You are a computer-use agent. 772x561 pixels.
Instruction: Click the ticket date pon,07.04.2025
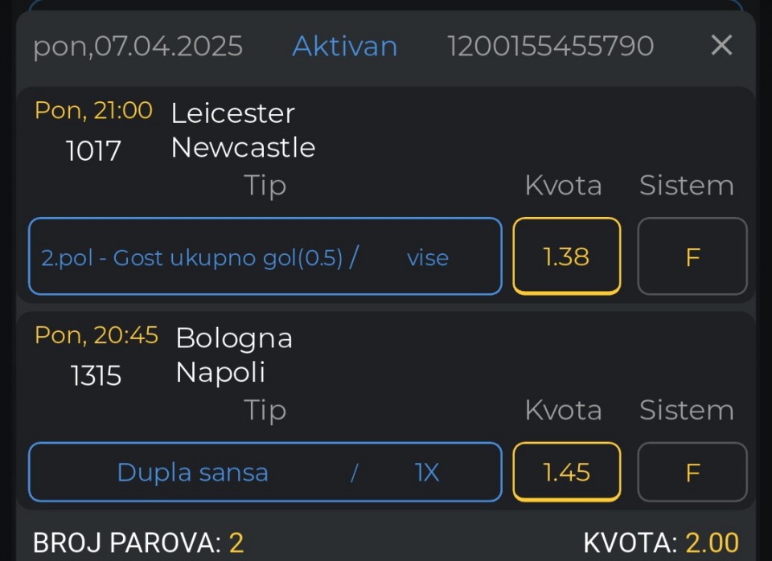tap(138, 47)
